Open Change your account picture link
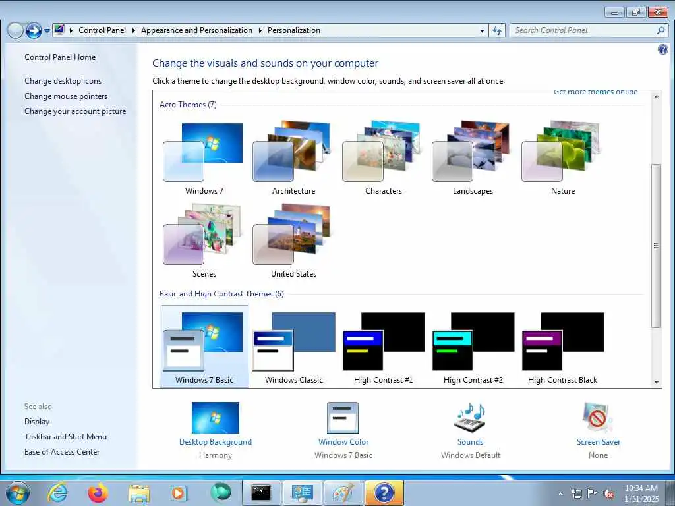The image size is (675, 506). 75,111
